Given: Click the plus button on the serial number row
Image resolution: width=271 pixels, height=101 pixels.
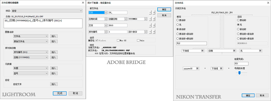Looking at the screenshot, I should point(154,32).
